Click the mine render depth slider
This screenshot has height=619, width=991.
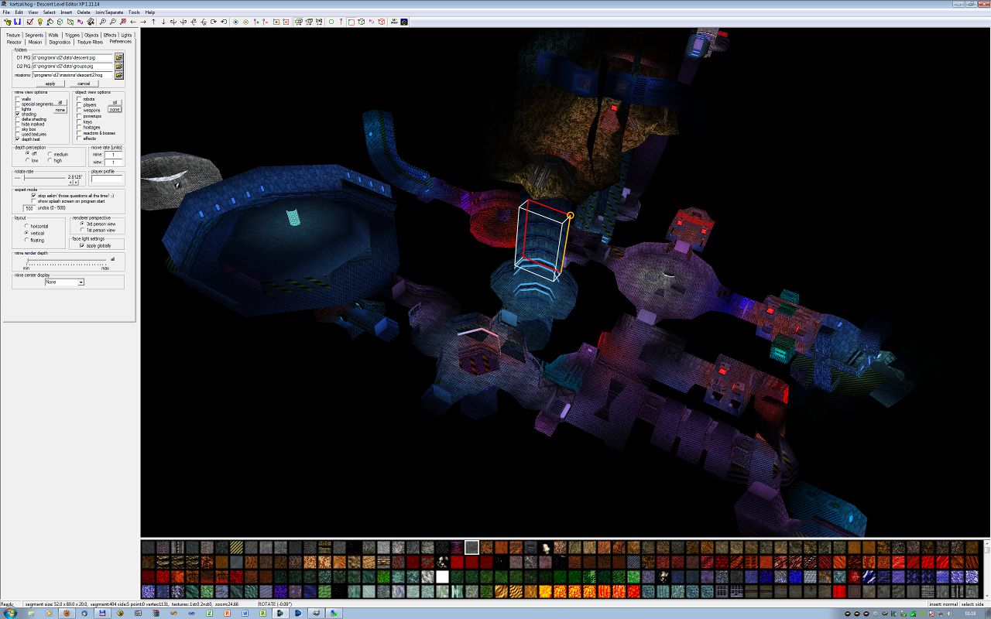pos(67,262)
